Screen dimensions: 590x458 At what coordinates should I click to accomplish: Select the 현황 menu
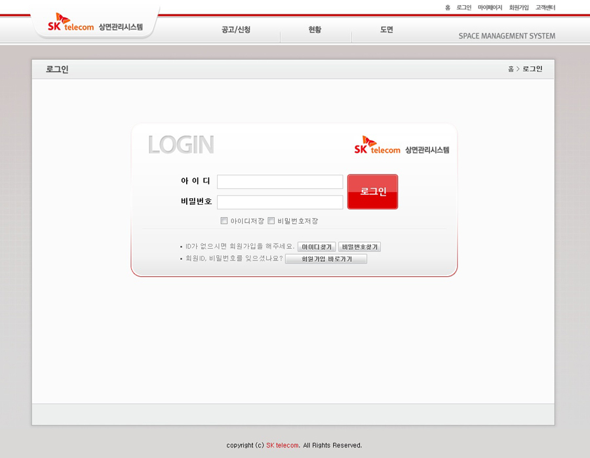pyautogui.click(x=315, y=30)
